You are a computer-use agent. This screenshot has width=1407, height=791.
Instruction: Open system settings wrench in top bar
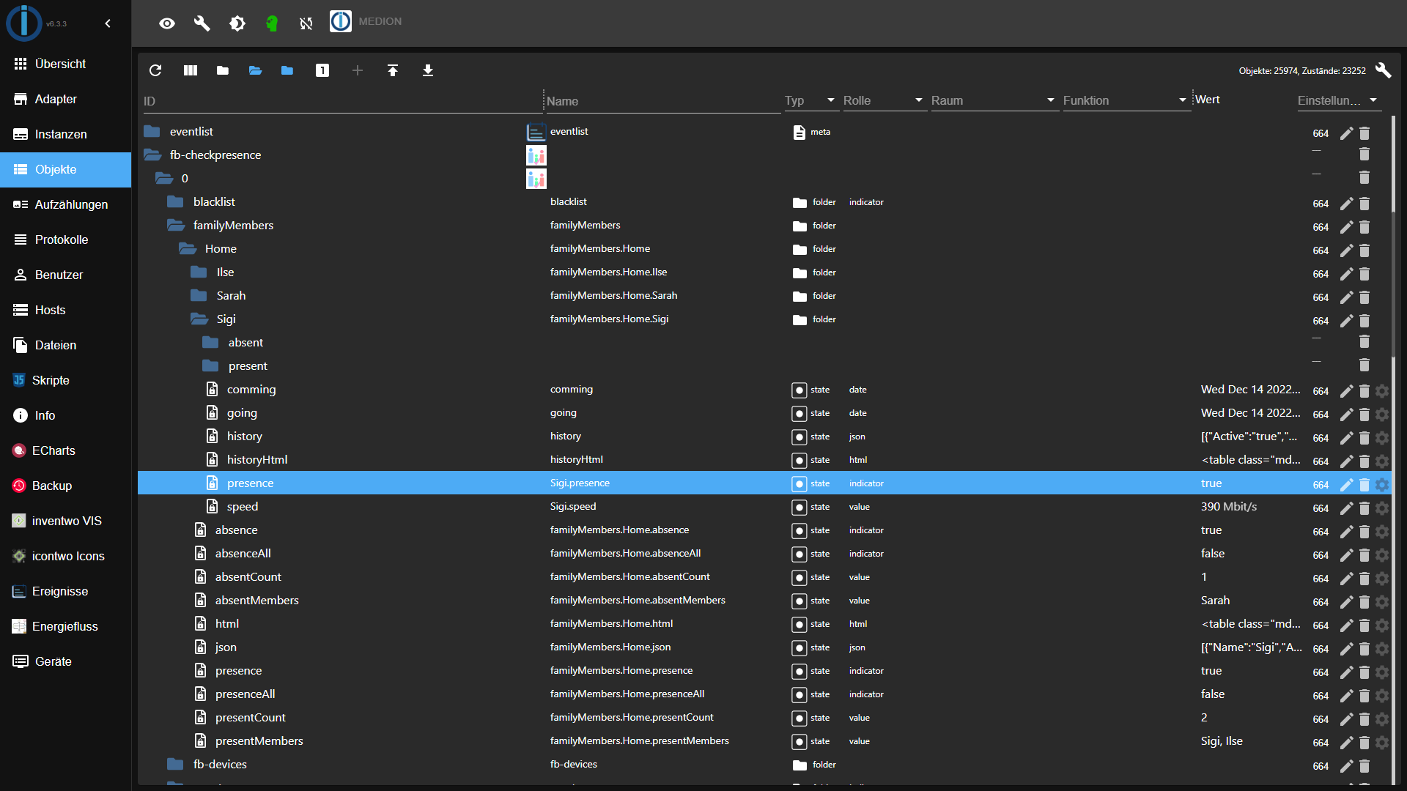click(202, 23)
